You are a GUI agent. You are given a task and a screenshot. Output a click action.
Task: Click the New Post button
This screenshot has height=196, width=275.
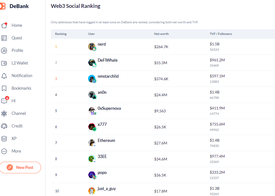[20, 167]
